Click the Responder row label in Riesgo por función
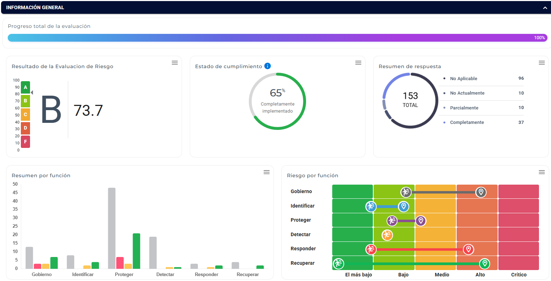 (303, 249)
